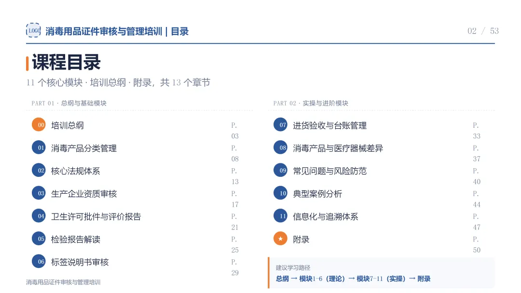The image size is (521, 293).
Task: Open 卫生许可批件与评价报告 entry
Action: tap(96, 217)
